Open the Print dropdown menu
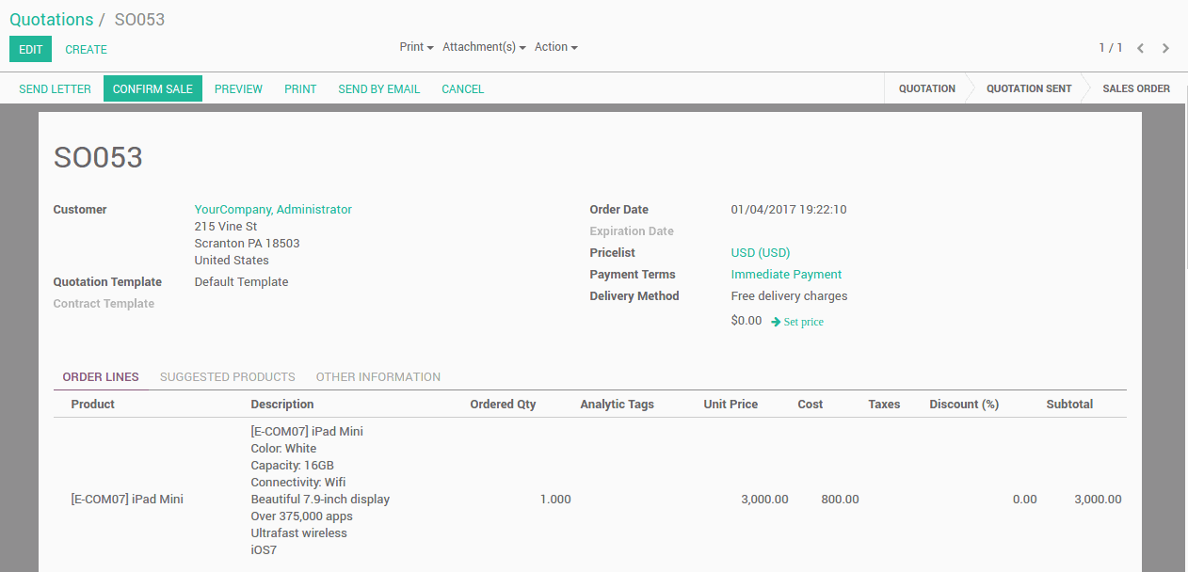Screen dimensions: 1188x572 pos(416,47)
